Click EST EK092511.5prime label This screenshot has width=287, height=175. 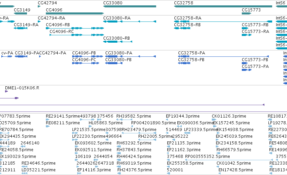[93, 150]
